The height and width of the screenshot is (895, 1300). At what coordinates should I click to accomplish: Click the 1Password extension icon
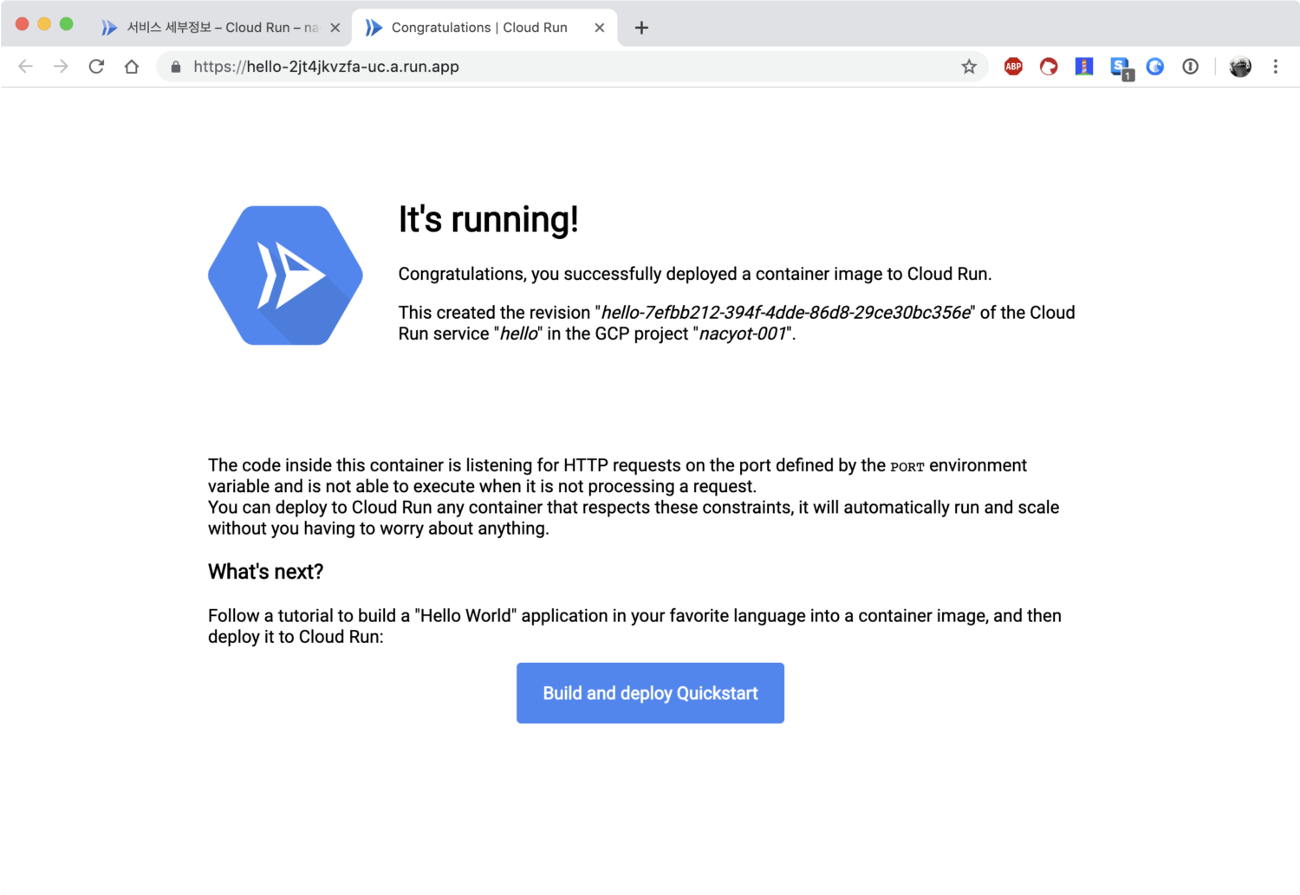click(x=1190, y=67)
